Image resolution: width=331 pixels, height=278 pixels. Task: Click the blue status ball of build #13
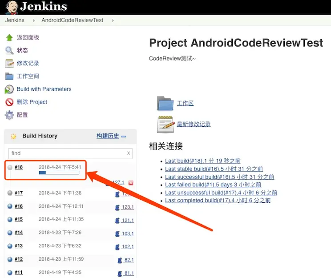[x=10, y=246]
